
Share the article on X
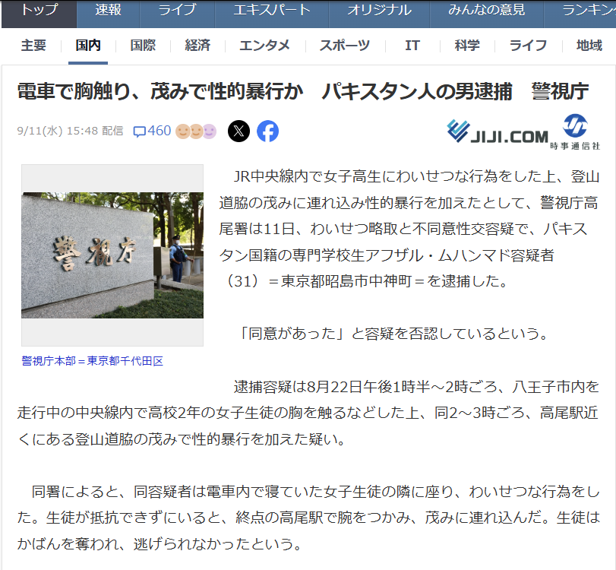pyautogui.click(x=239, y=131)
